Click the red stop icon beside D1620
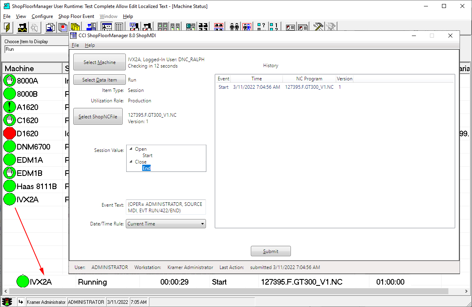 pyautogui.click(x=9, y=134)
